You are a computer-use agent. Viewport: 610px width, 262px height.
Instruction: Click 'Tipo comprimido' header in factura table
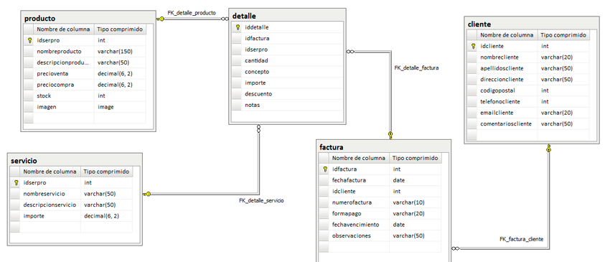(x=415, y=158)
